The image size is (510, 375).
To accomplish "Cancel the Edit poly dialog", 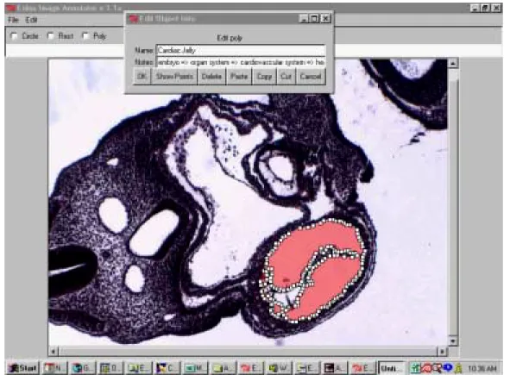I will [x=311, y=77].
